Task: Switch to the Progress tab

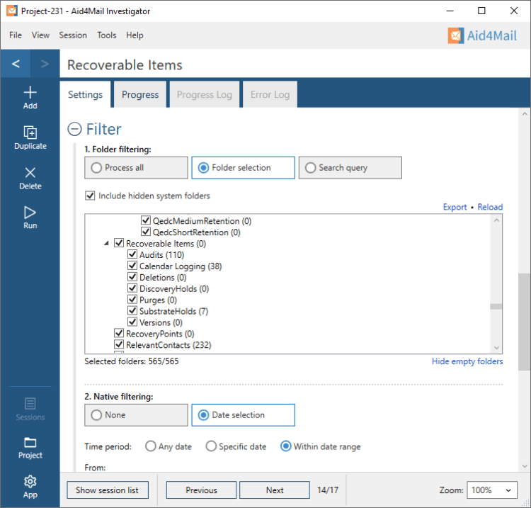Action: coord(140,94)
